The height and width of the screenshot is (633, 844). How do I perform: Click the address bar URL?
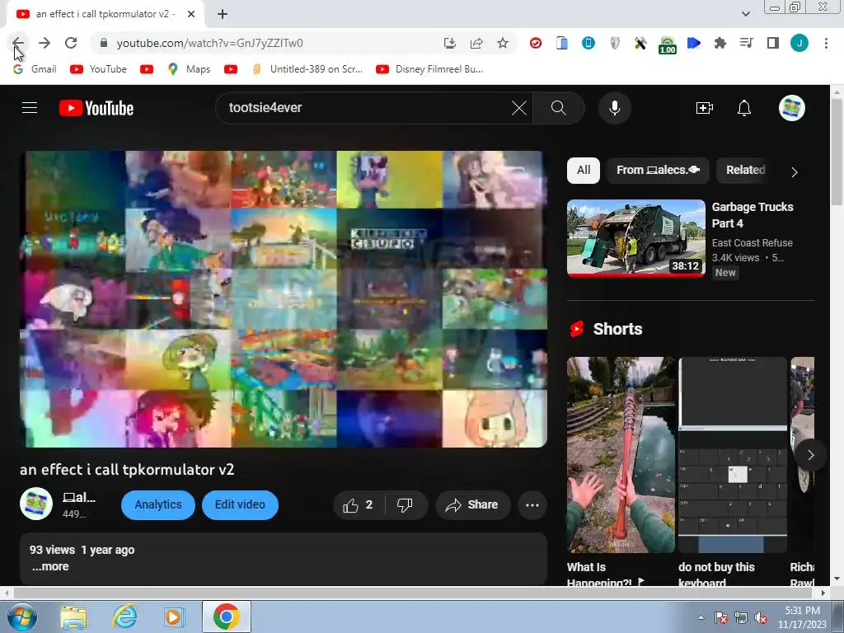click(x=210, y=43)
